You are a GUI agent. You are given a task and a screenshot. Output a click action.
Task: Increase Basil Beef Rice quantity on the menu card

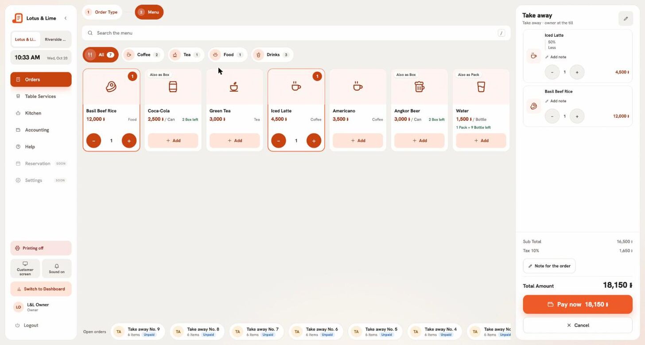129,140
